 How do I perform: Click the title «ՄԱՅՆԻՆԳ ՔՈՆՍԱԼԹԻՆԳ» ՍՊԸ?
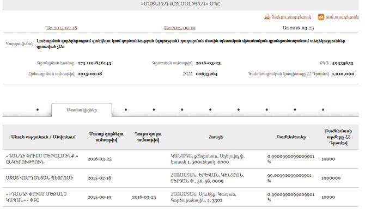[180, 4]
